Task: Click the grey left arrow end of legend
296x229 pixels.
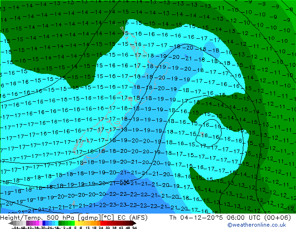Action: (x=11, y=223)
